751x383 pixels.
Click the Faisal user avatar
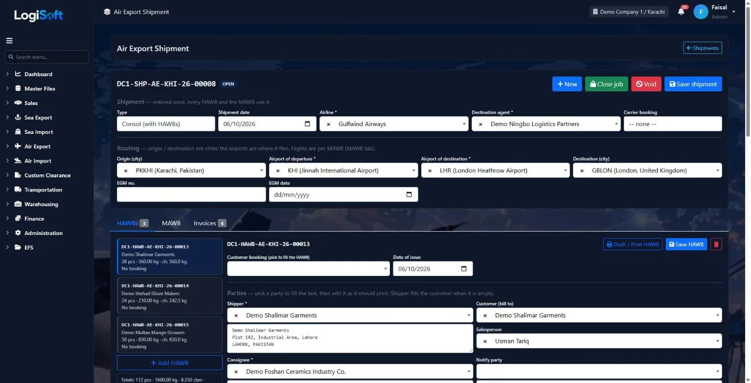[x=701, y=12]
